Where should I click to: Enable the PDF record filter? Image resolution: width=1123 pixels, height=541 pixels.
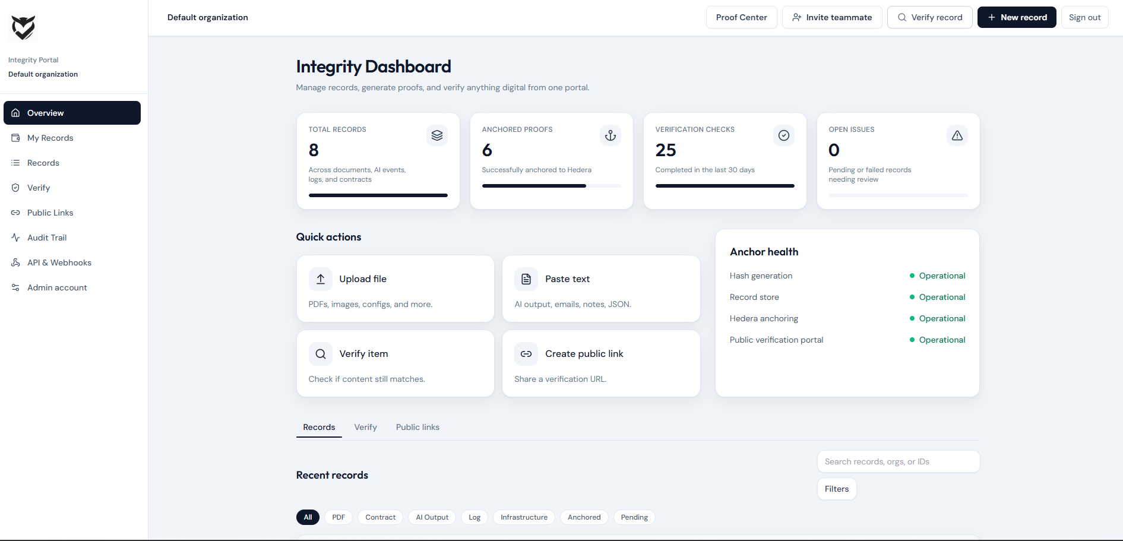(338, 517)
